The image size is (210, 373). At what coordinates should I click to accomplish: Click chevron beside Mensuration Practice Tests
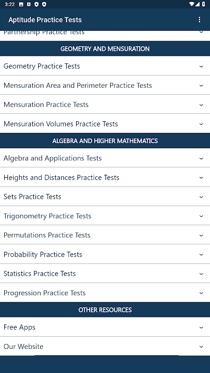pos(201,105)
